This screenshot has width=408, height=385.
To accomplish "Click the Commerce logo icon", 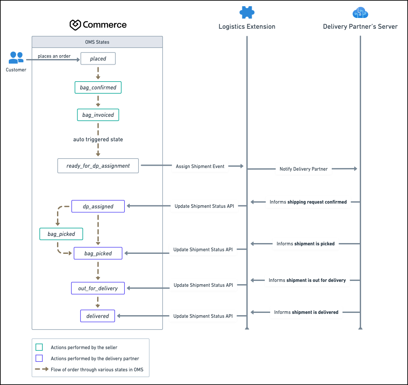I will tap(75, 25).
